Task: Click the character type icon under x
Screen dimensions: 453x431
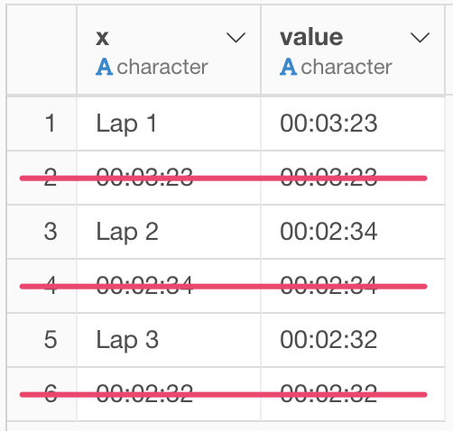Action: point(104,67)
